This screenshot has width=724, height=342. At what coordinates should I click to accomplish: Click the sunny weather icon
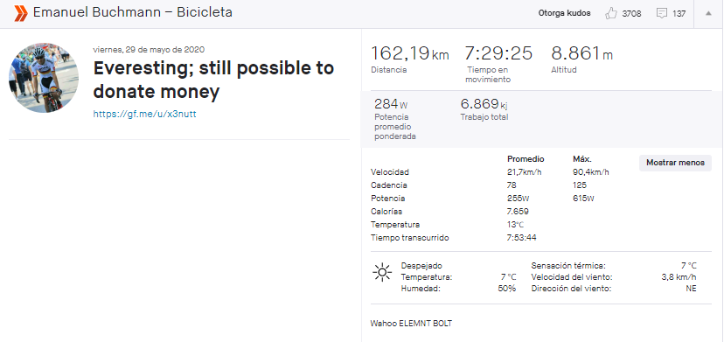[x=382, y=273]
